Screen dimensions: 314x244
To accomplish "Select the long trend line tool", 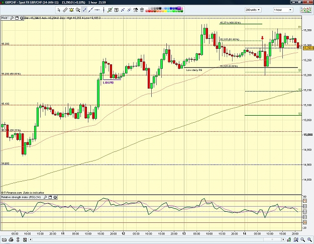I will click(x=91, y=10).
